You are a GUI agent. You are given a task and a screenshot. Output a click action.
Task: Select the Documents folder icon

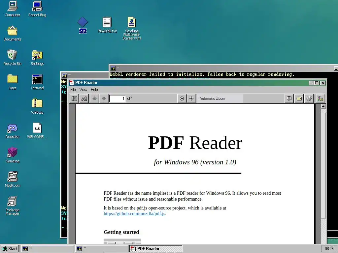pyautogui.click(x=12, y=33)
